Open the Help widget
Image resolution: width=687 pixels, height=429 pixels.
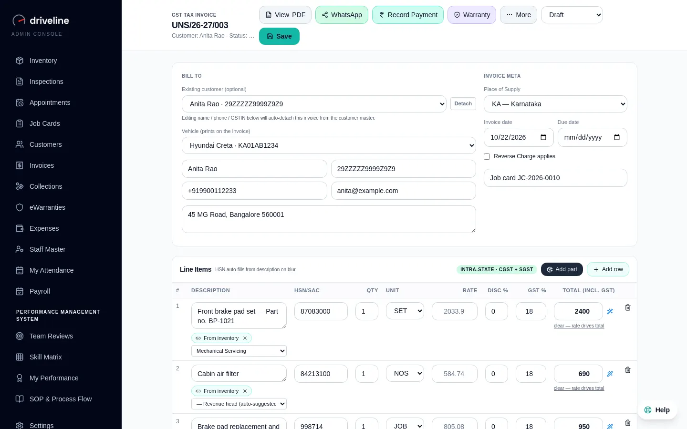pos(657,410)
